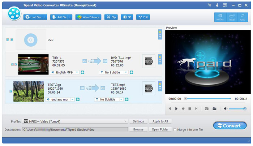Image resolution: width=253 pixels, height=146 pixels.
Task: Open the 3D settings tool
Action: coord(127,17)
